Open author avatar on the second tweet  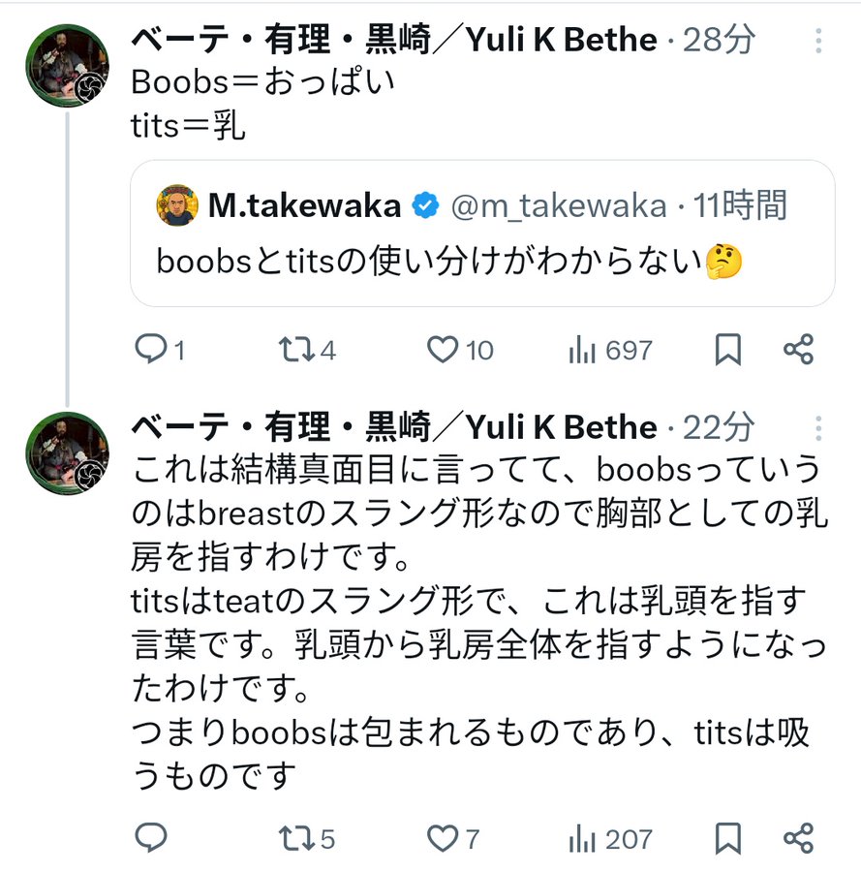(x=67, y=454)
